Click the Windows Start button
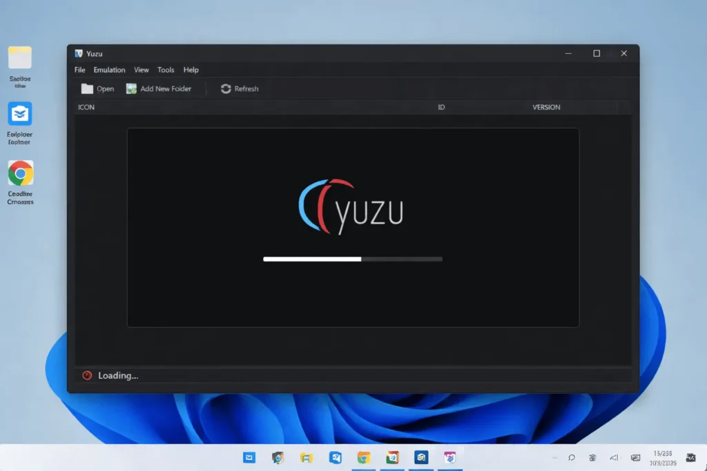 pos(249,457)
